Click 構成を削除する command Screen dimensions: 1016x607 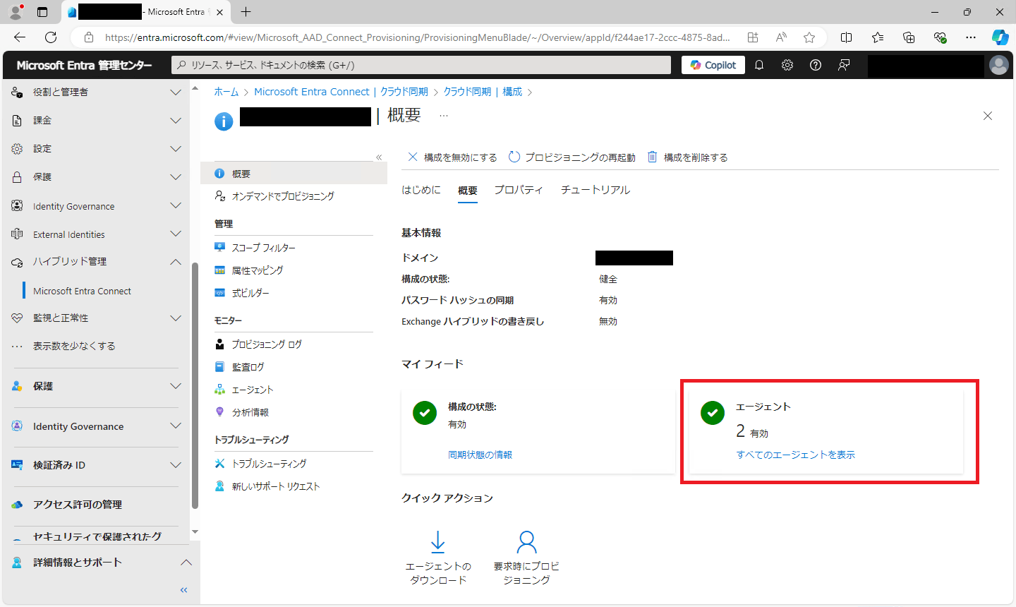[688, 157]
